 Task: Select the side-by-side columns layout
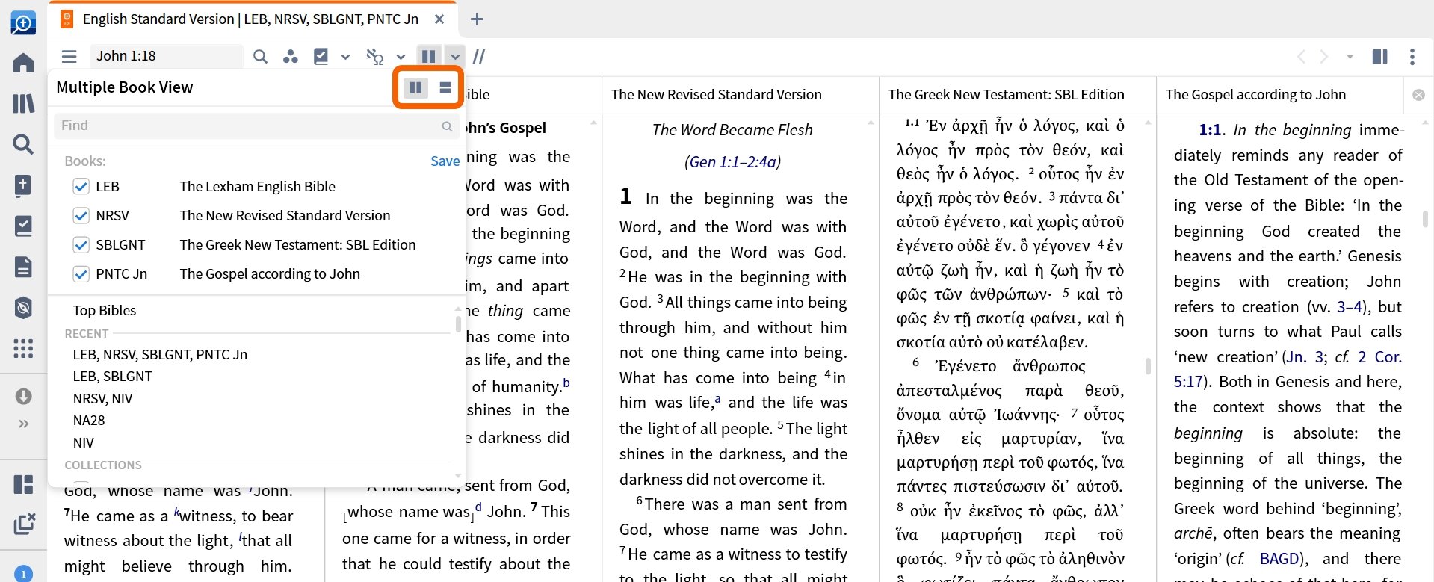415,88
